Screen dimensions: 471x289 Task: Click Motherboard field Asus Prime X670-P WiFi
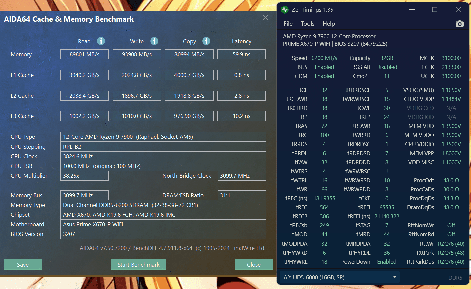coord(163,224)
